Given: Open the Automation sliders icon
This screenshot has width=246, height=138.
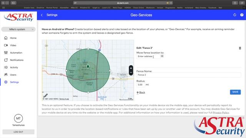Looking at the screenshot, I should (6, 53).
